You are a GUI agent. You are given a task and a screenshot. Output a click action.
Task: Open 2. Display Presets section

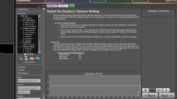click(28, 28)
